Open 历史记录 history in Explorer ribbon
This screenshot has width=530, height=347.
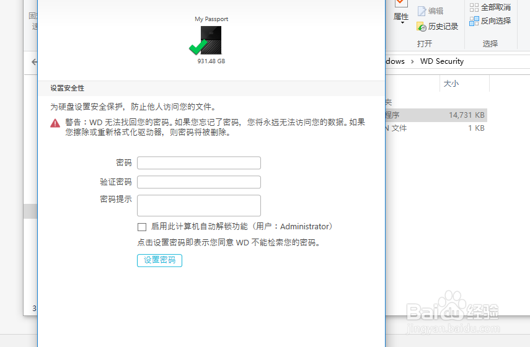(x=438, y=27)
